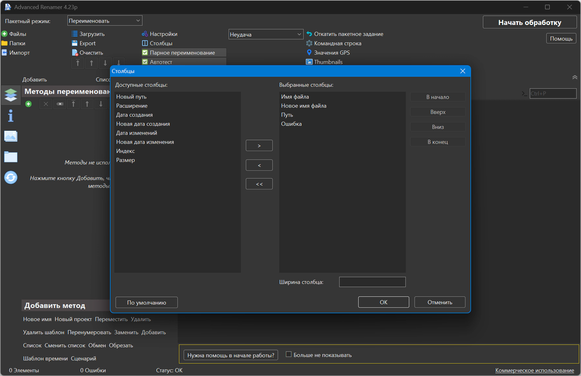The image size is (581, 376).
Task: Click the blue refresh sidebar icon
Action: coord(11,178)
